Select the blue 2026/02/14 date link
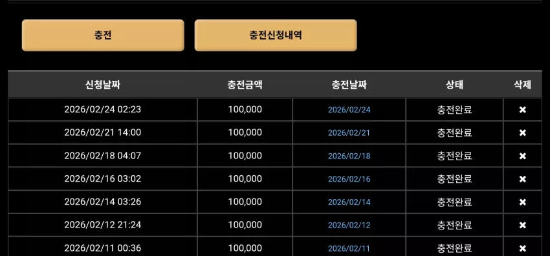This screenshot has height=256, width=550. tap(349, 202)
